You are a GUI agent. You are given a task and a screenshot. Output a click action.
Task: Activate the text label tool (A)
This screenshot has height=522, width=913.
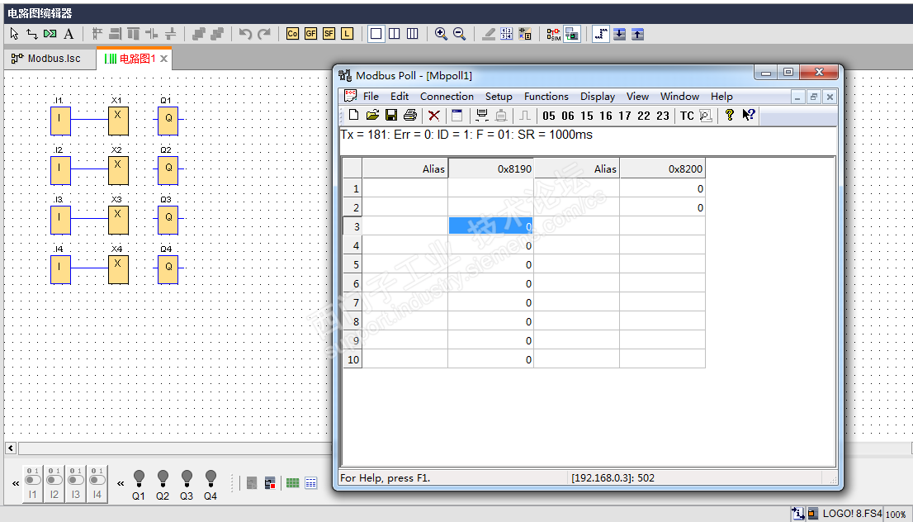point(69,34)
